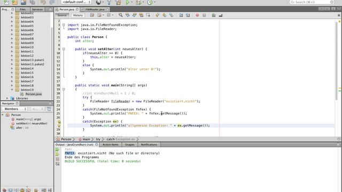Collapse the main method fold marker
The image size is (342, 192).
point(64,89)
